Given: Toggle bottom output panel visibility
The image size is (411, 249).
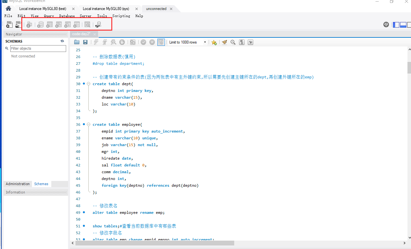Looking at the screenshot, I should coord(403,25).
